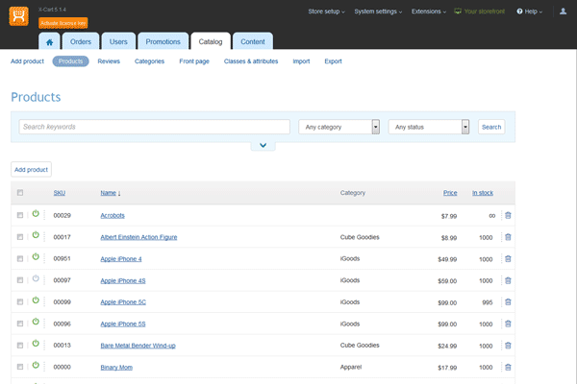Select the Acrobots row checkbox
577x384 pixels.
pos(20,215)
